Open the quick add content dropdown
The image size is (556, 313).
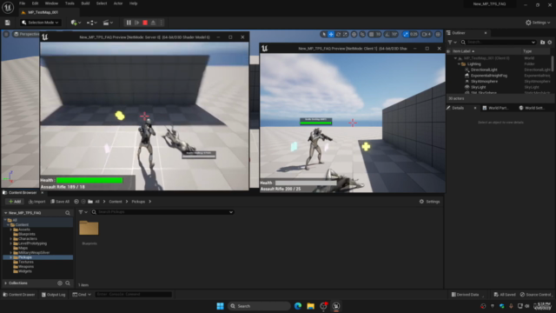pos(76,23)
